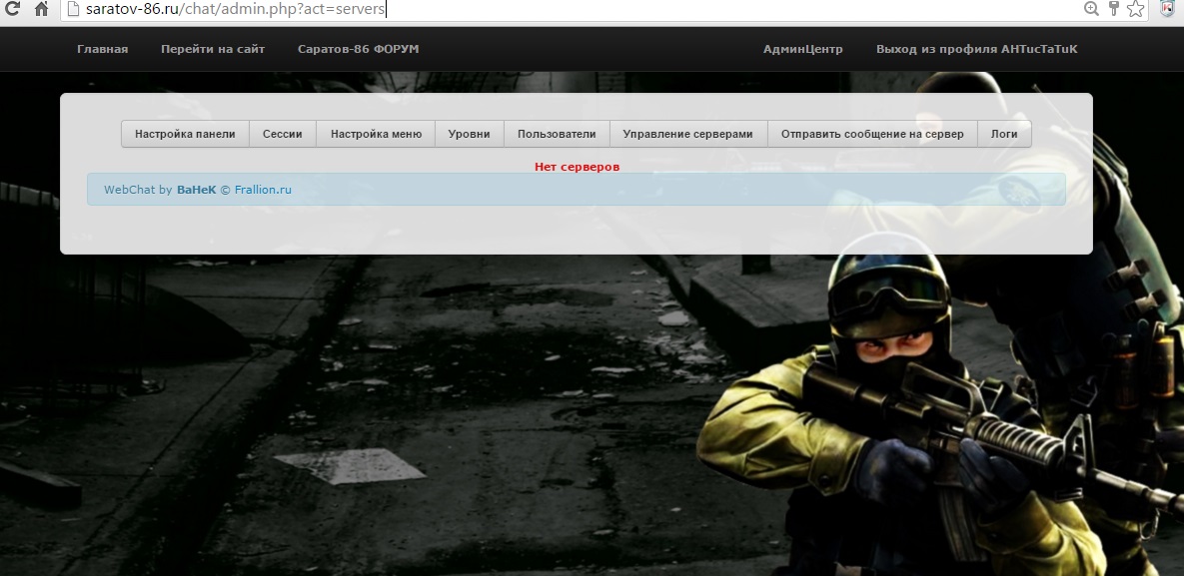Go to Саратов-86 ФОРУМ
The width and height of the screenshot is (1184, 576).
click(x=358, y=49)
